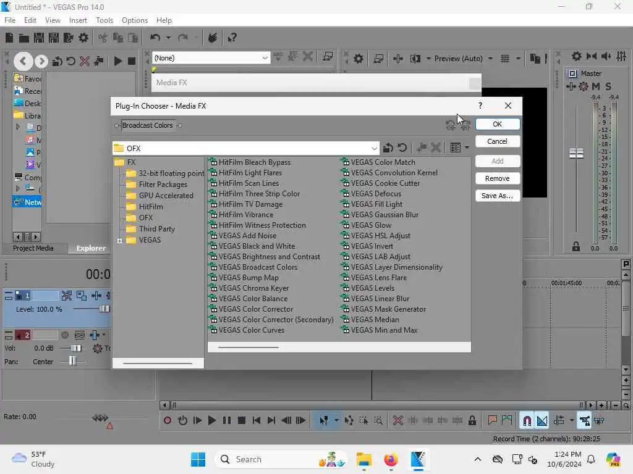633x474 pixels.
Task: Refresh the Plug-In Chooser folder list
Action: coord(402,148)
